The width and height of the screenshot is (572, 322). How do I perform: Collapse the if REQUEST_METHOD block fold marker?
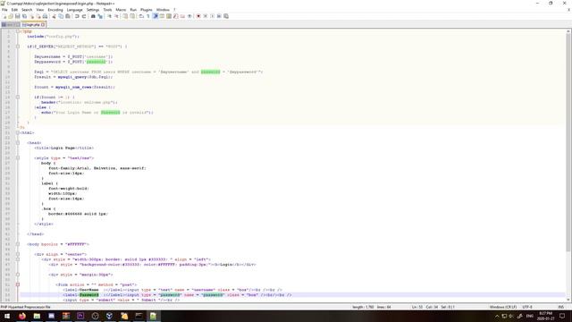pos(18,47)
